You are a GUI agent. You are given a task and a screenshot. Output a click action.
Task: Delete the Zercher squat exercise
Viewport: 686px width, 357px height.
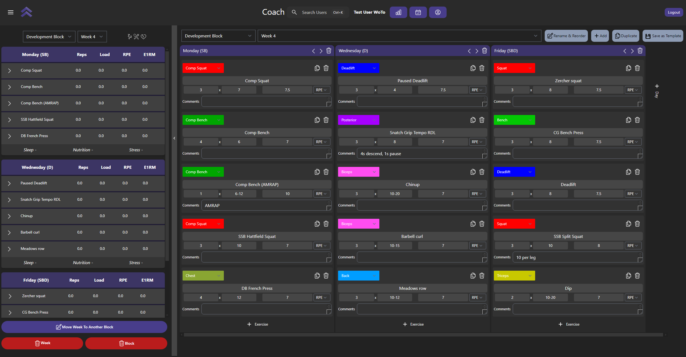coord(637,68)
